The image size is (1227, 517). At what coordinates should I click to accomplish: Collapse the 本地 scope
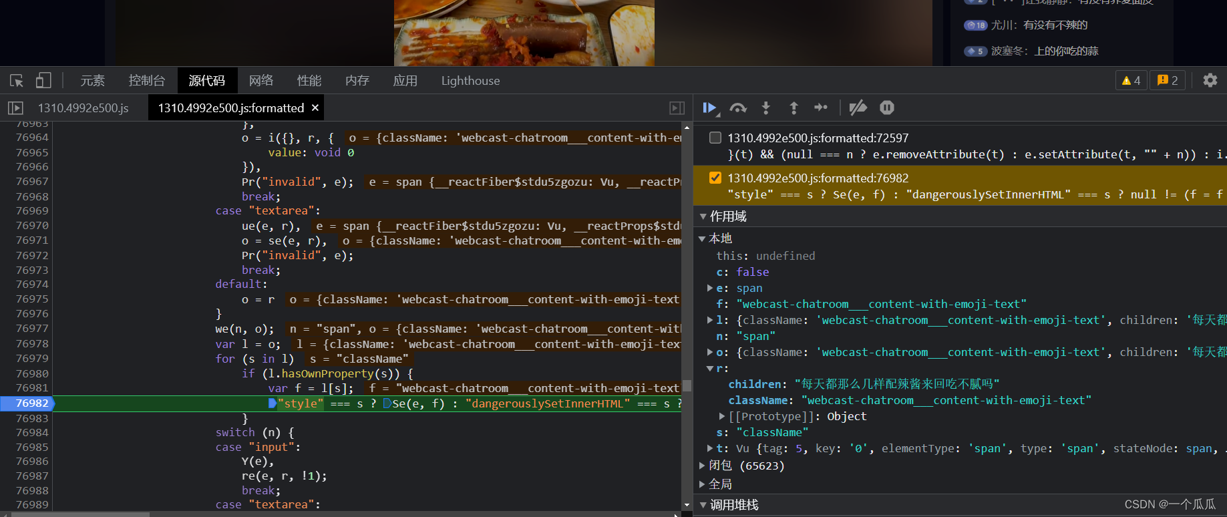click(701, 238)
